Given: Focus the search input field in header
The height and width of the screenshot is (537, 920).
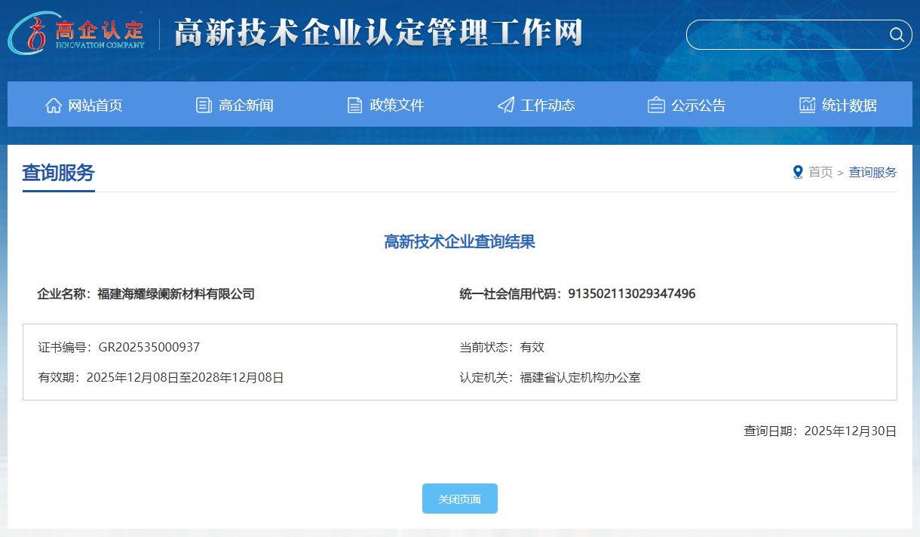Looking at the screenshot, I should pyautogui.click(x=784, y=35).
